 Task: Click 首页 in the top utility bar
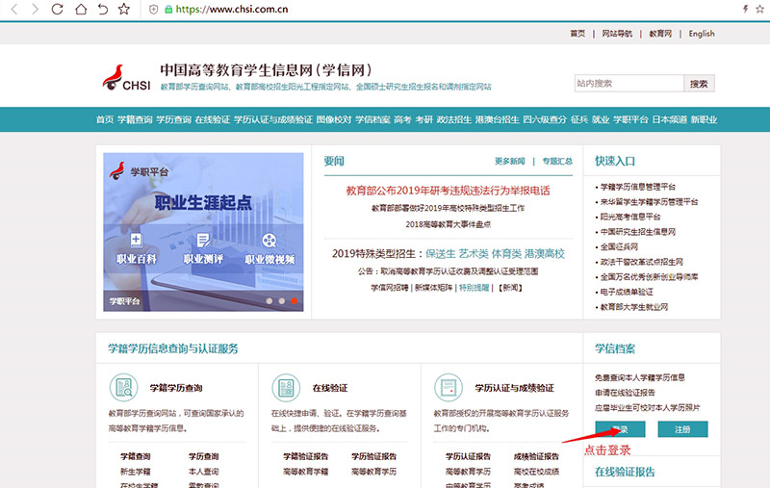(x=577, y=34)
